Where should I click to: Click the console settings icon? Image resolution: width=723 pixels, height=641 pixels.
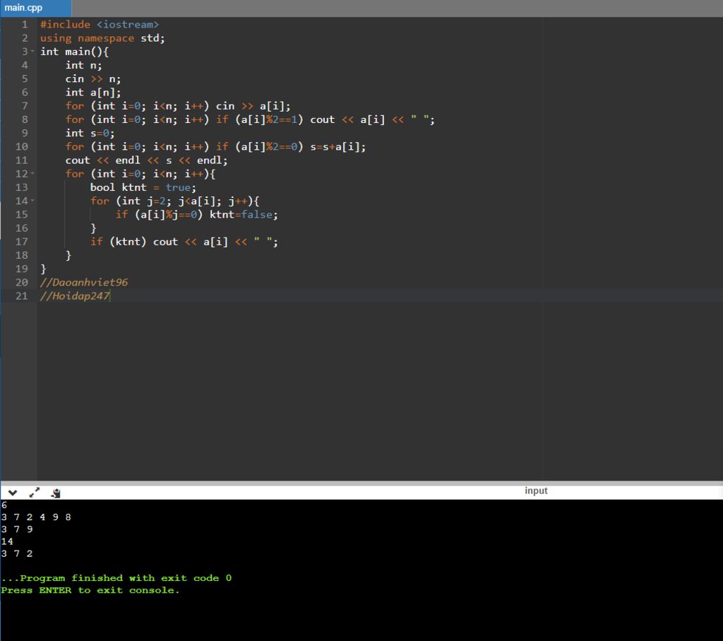click(56, 493)
